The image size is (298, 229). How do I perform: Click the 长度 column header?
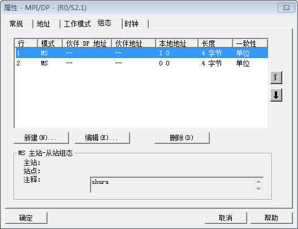tap(215, 43)
